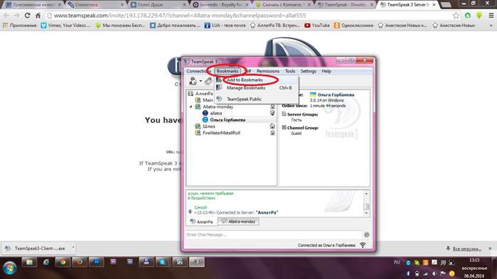This screenshot has height=279, width=497.
Task: Switch to the Голос Души browser tab
Action: 158,5
